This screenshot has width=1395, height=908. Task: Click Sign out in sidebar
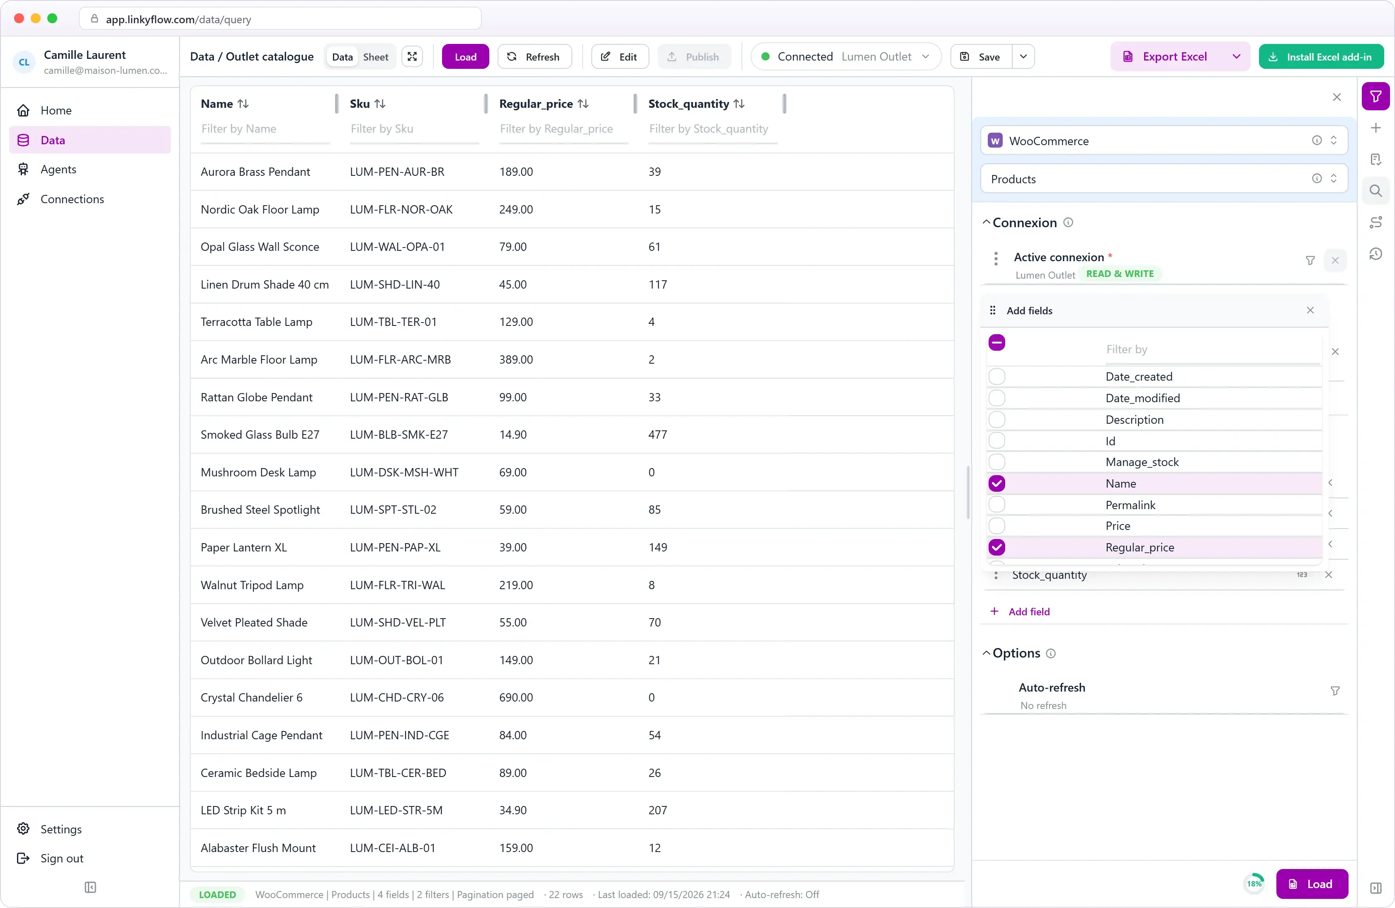point(90,857)
